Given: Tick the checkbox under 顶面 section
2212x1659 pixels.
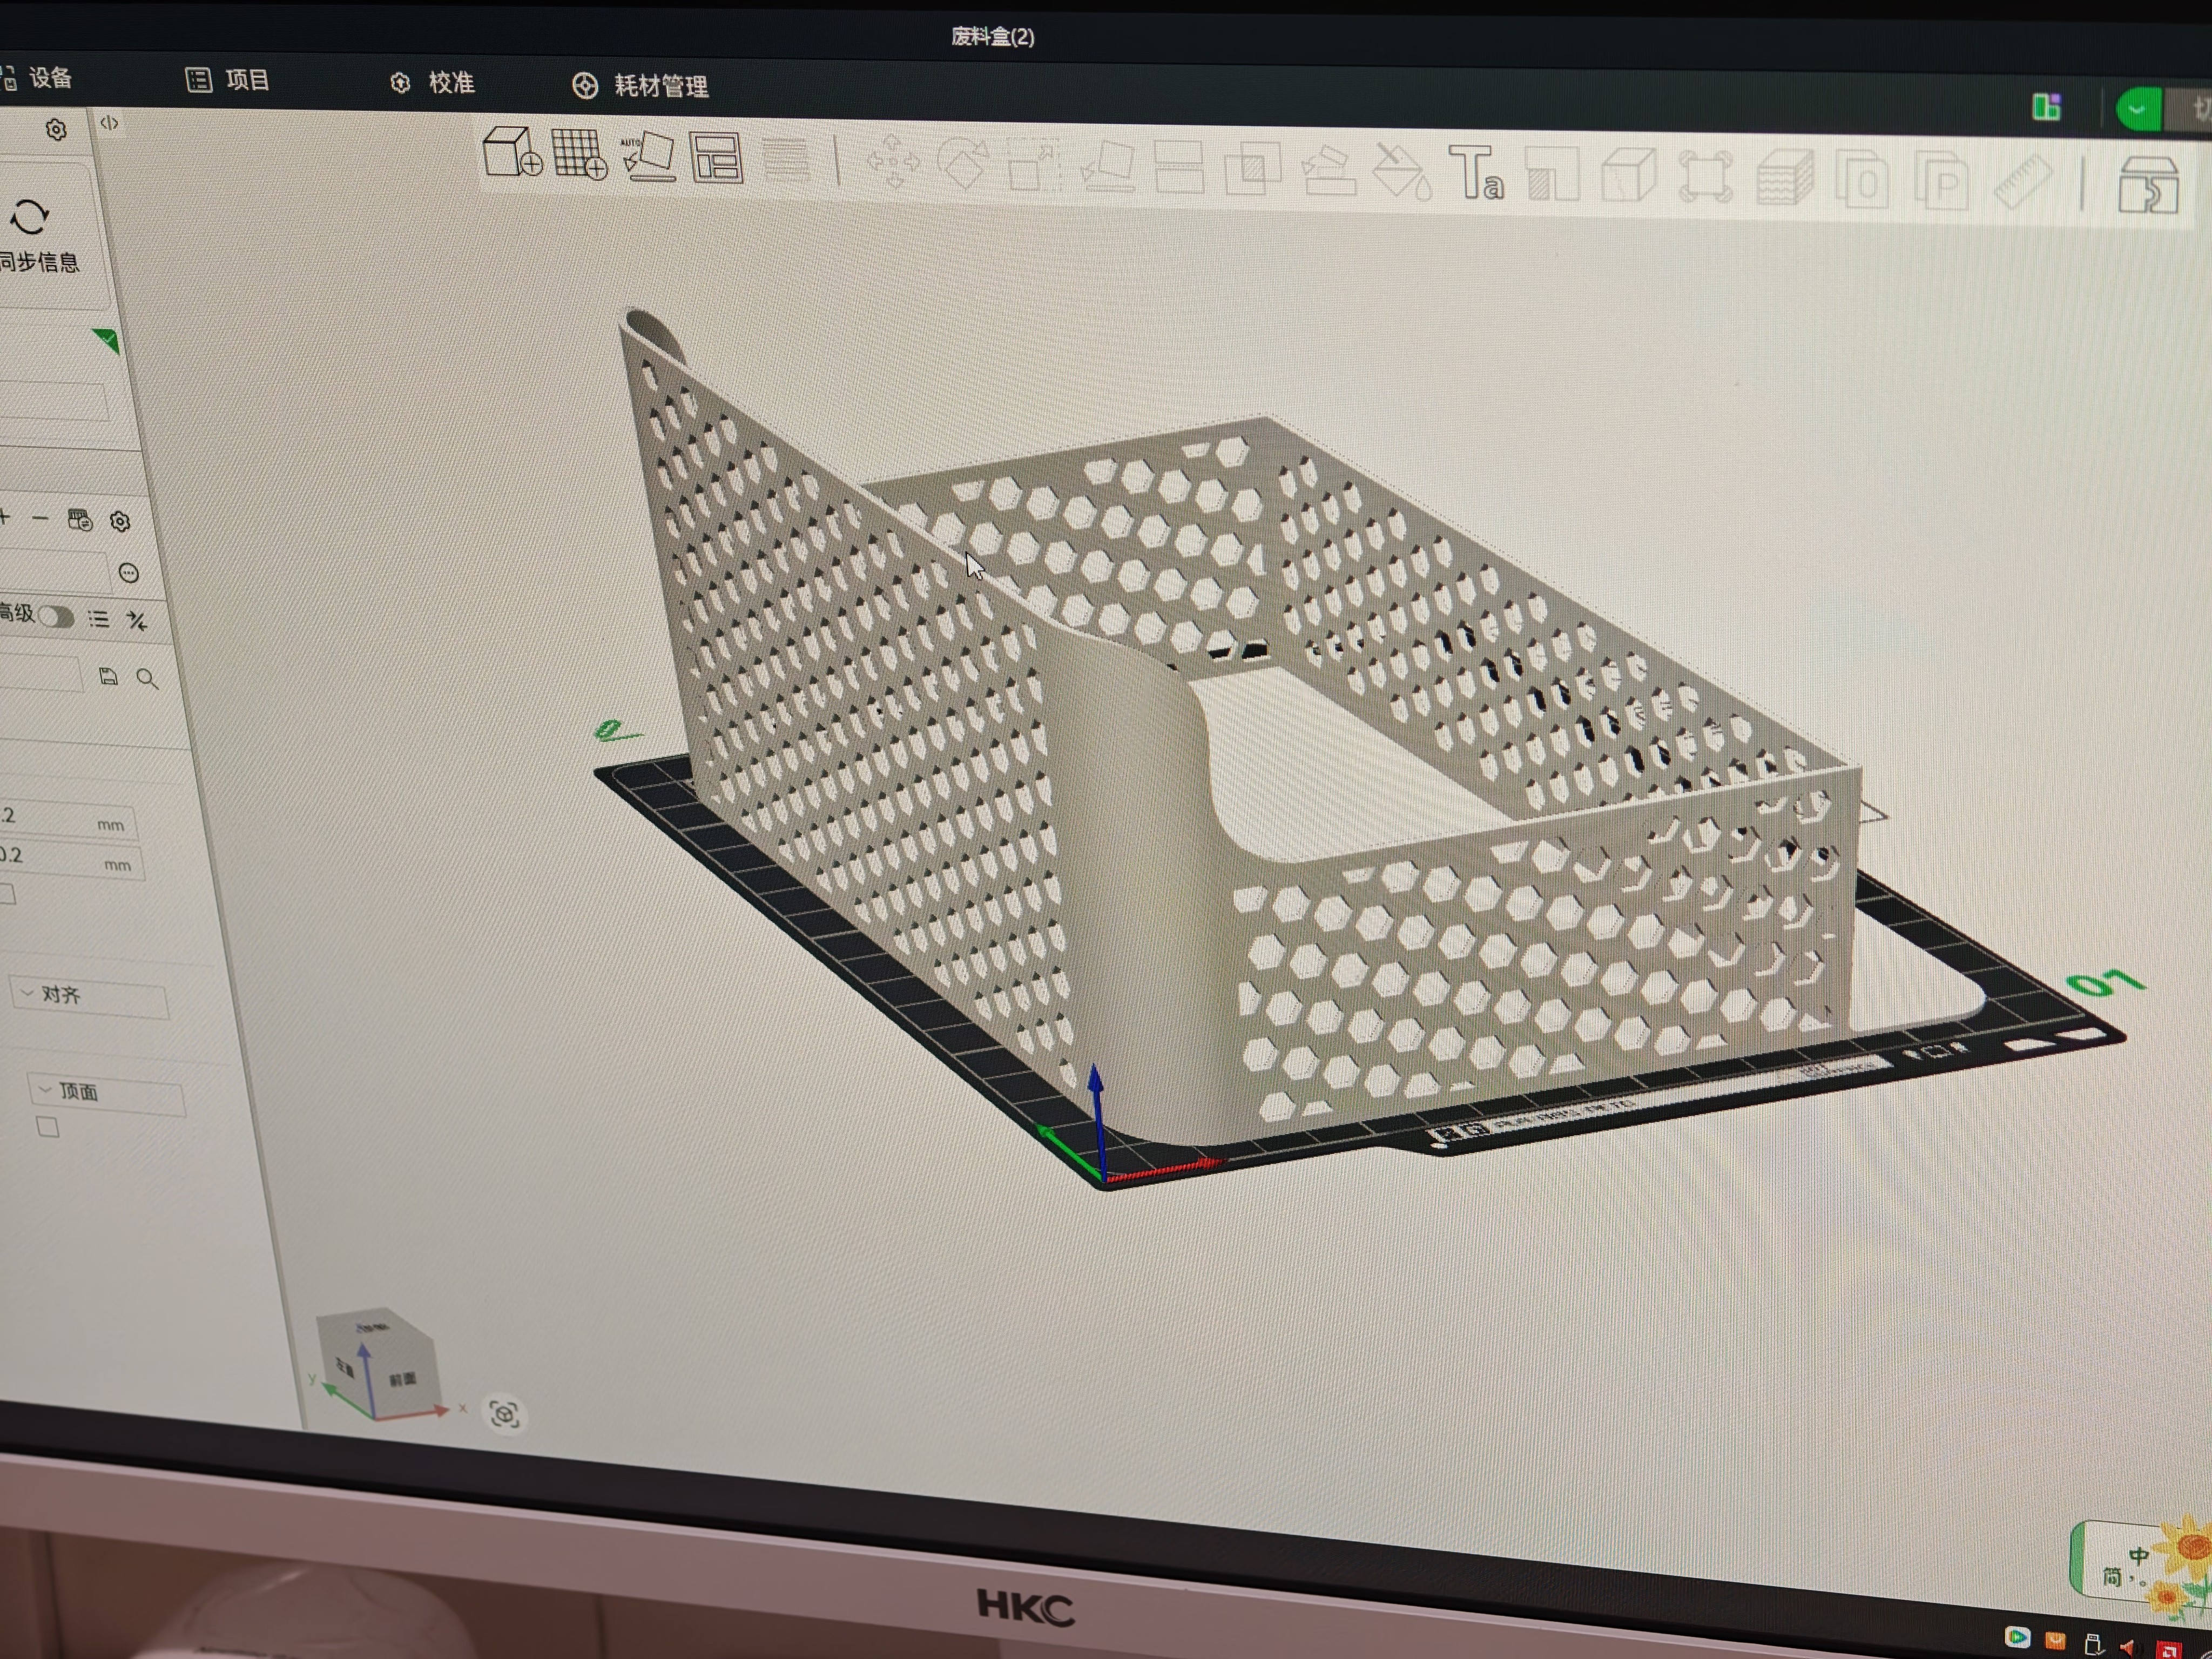Looking at the screenshot, I should coord(47,1127).
